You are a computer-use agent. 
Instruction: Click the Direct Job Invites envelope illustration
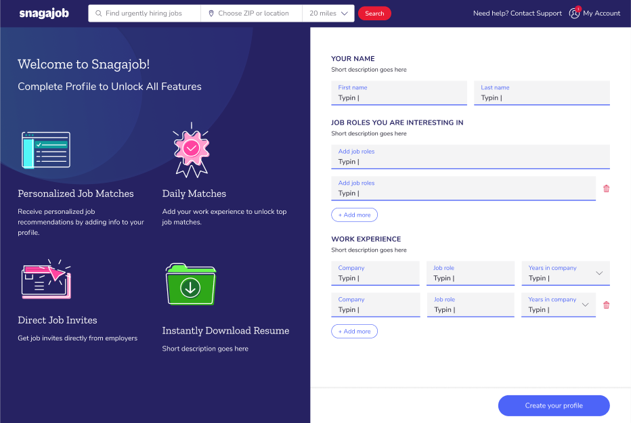[x=46, y=279]
